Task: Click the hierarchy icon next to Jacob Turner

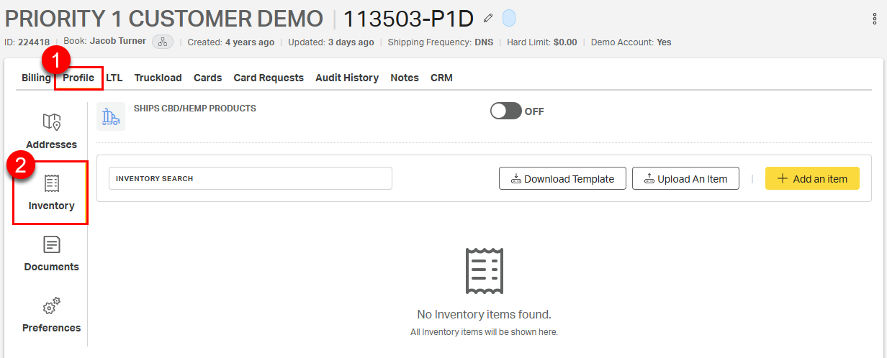Action: pos(163,42)
